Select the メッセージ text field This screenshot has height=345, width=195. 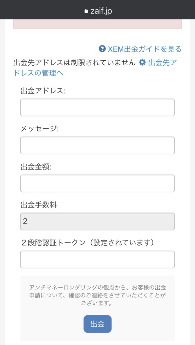97,146
